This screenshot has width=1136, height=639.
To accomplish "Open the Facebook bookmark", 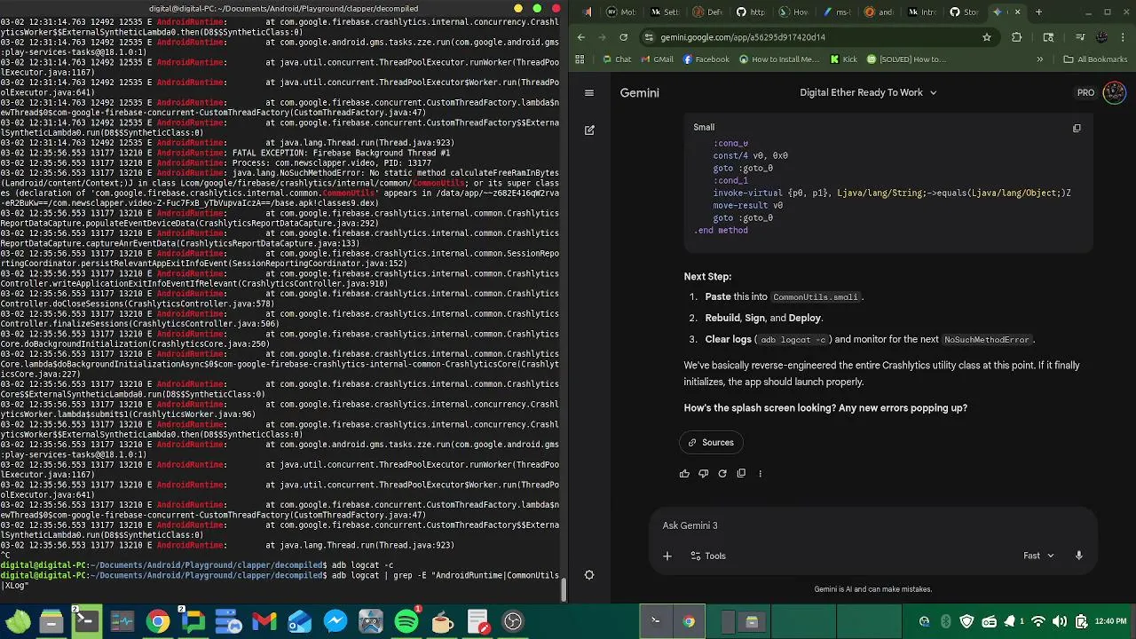I will 706,59.
